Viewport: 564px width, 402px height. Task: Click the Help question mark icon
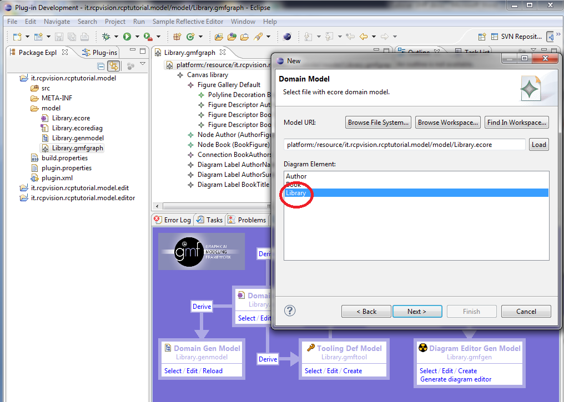coord(290,311)
